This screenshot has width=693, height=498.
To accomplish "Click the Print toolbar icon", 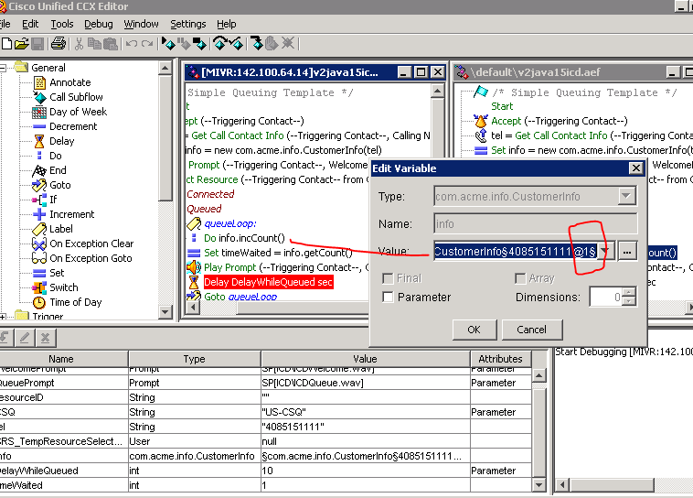I will pyautogui.click(x=58, y=43).
